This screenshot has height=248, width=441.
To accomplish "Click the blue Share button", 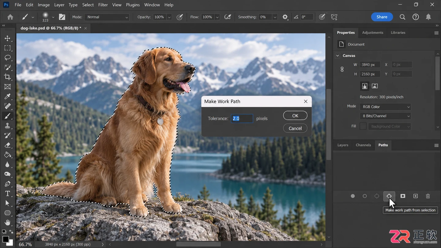I will pyautogui.click(x=382, y=17).
